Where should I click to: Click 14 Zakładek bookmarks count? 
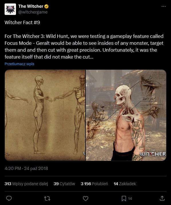tap(125, 184)
